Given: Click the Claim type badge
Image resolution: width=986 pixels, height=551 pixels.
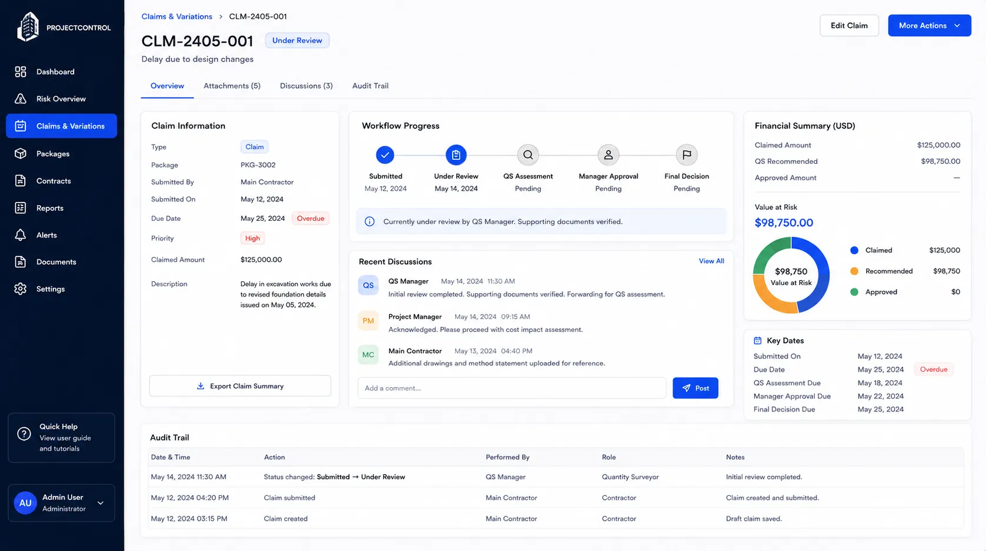Looking at the screenshot, I should [255, 147].
